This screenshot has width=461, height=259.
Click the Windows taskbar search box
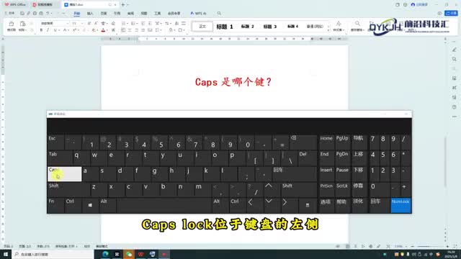pyautogui.click(x=53, y=254)
